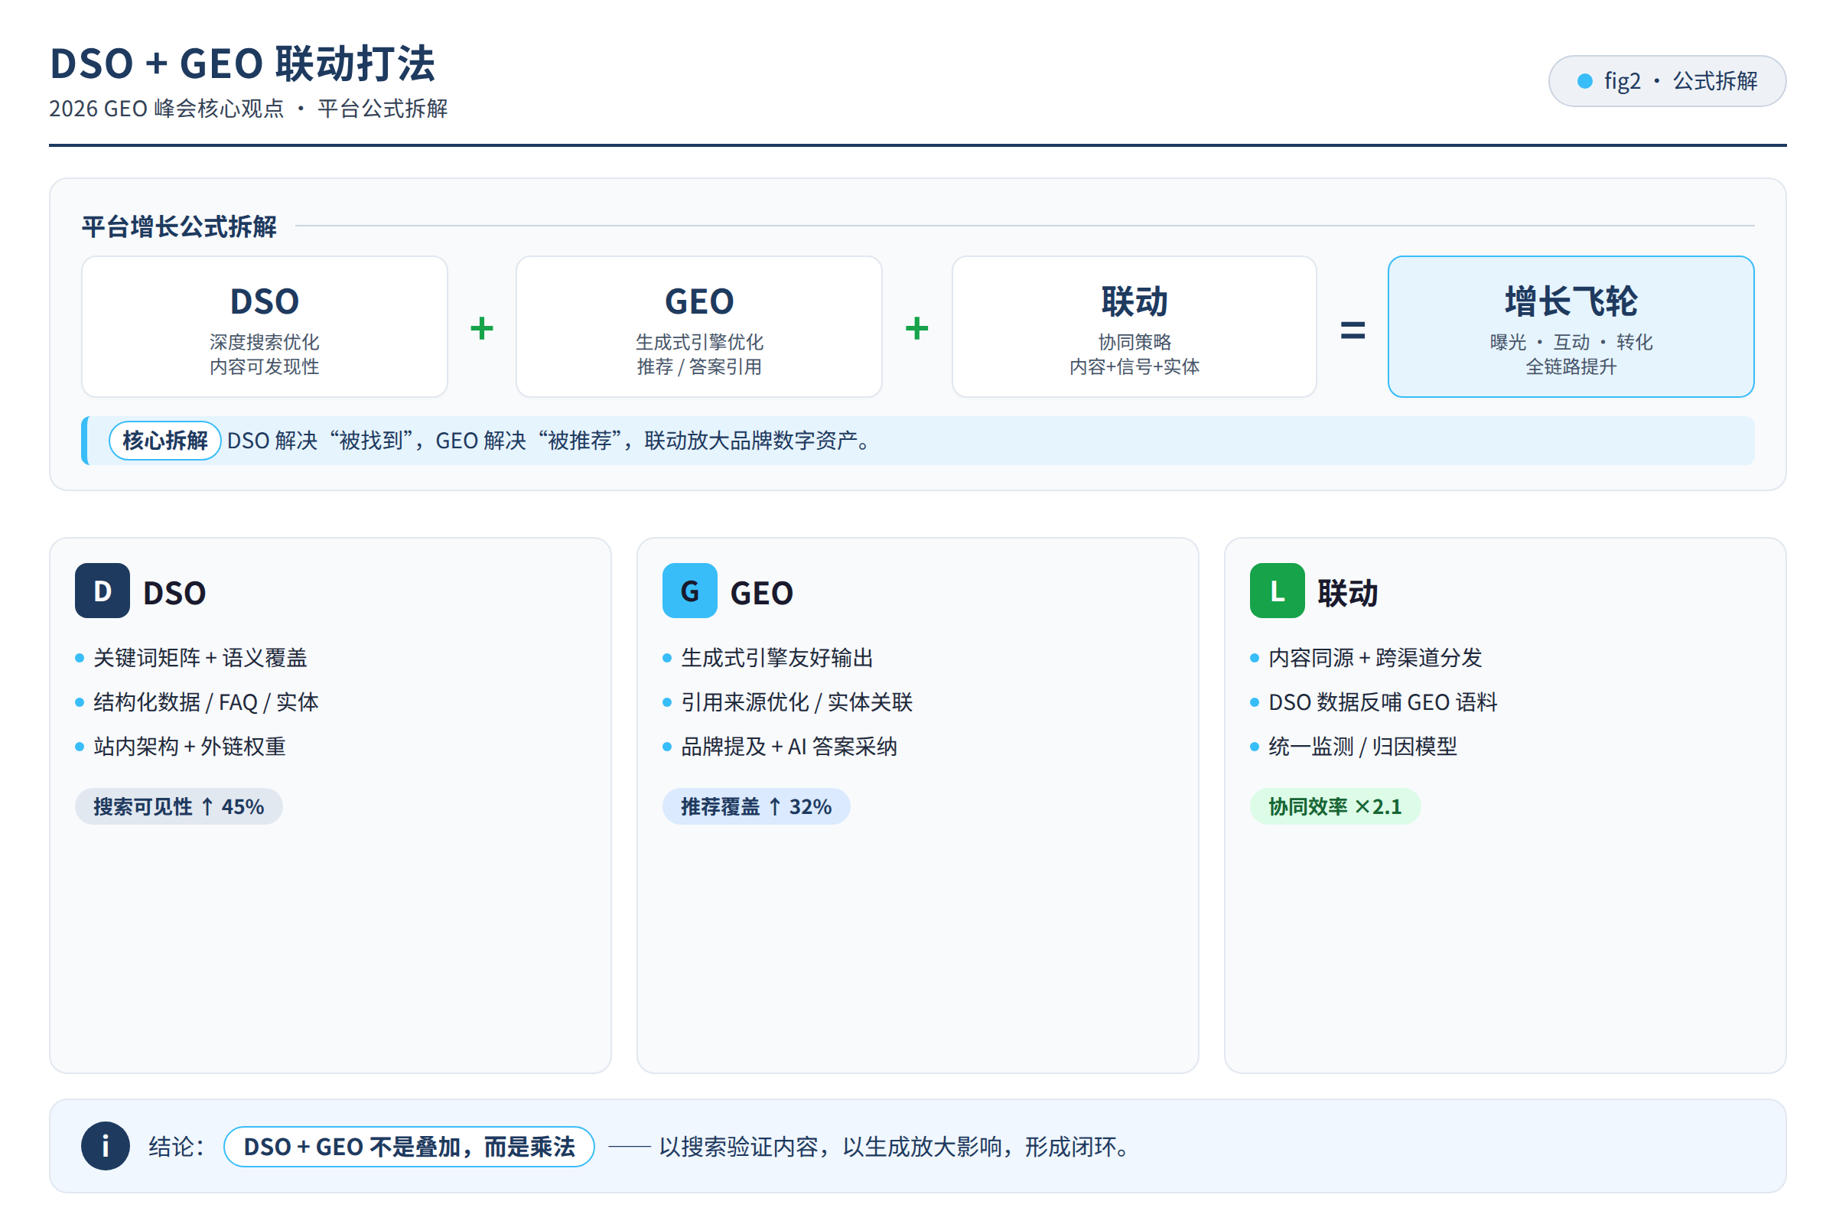This screenshot has height=1224, width=1836.
Task: Click the 结构化数据 / FAQ / 实体 bullet
Action: (197, 702)
